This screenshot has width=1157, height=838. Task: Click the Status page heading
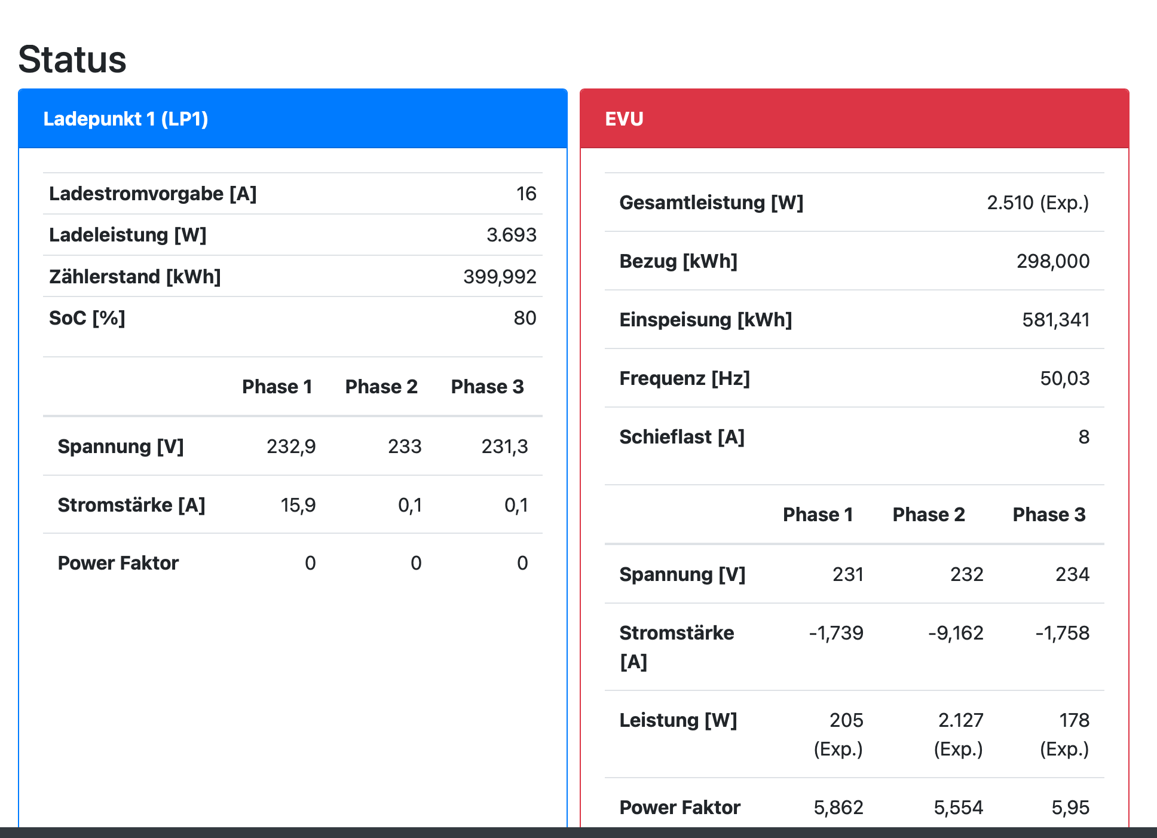[72, 60]
